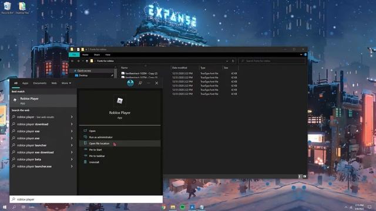The width and height of the screenshot is (376, 211).
Task: Click the Windows Start button
Action: click(x=4, y=207)
